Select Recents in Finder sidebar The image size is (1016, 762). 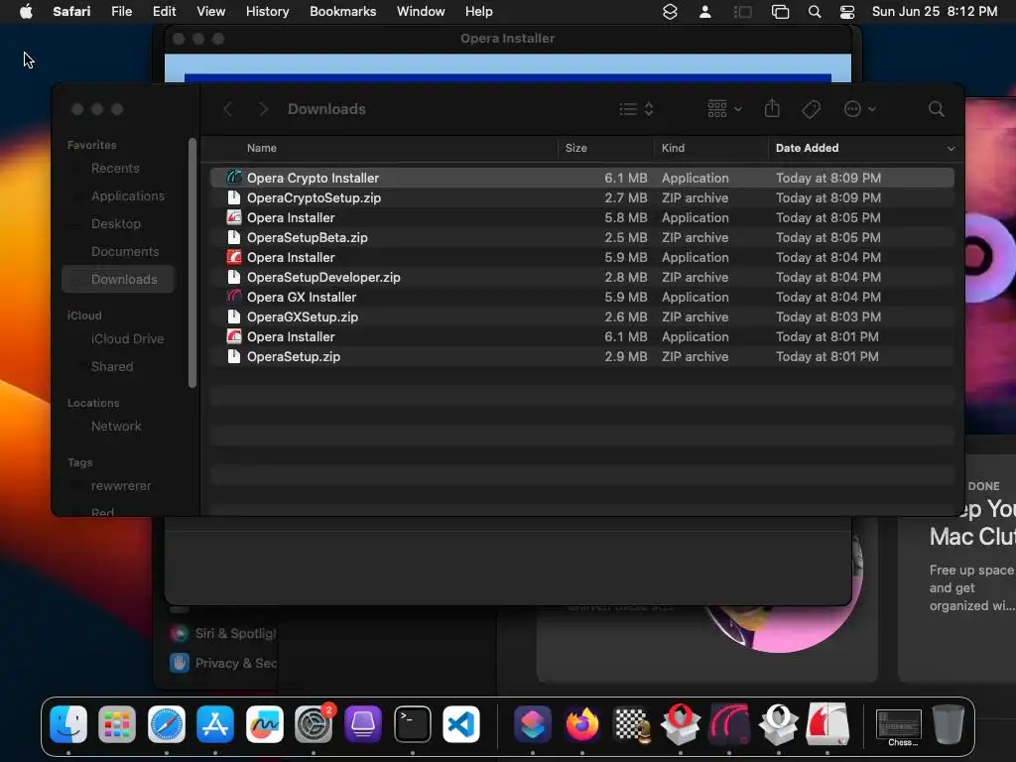(x=115, y=169)
